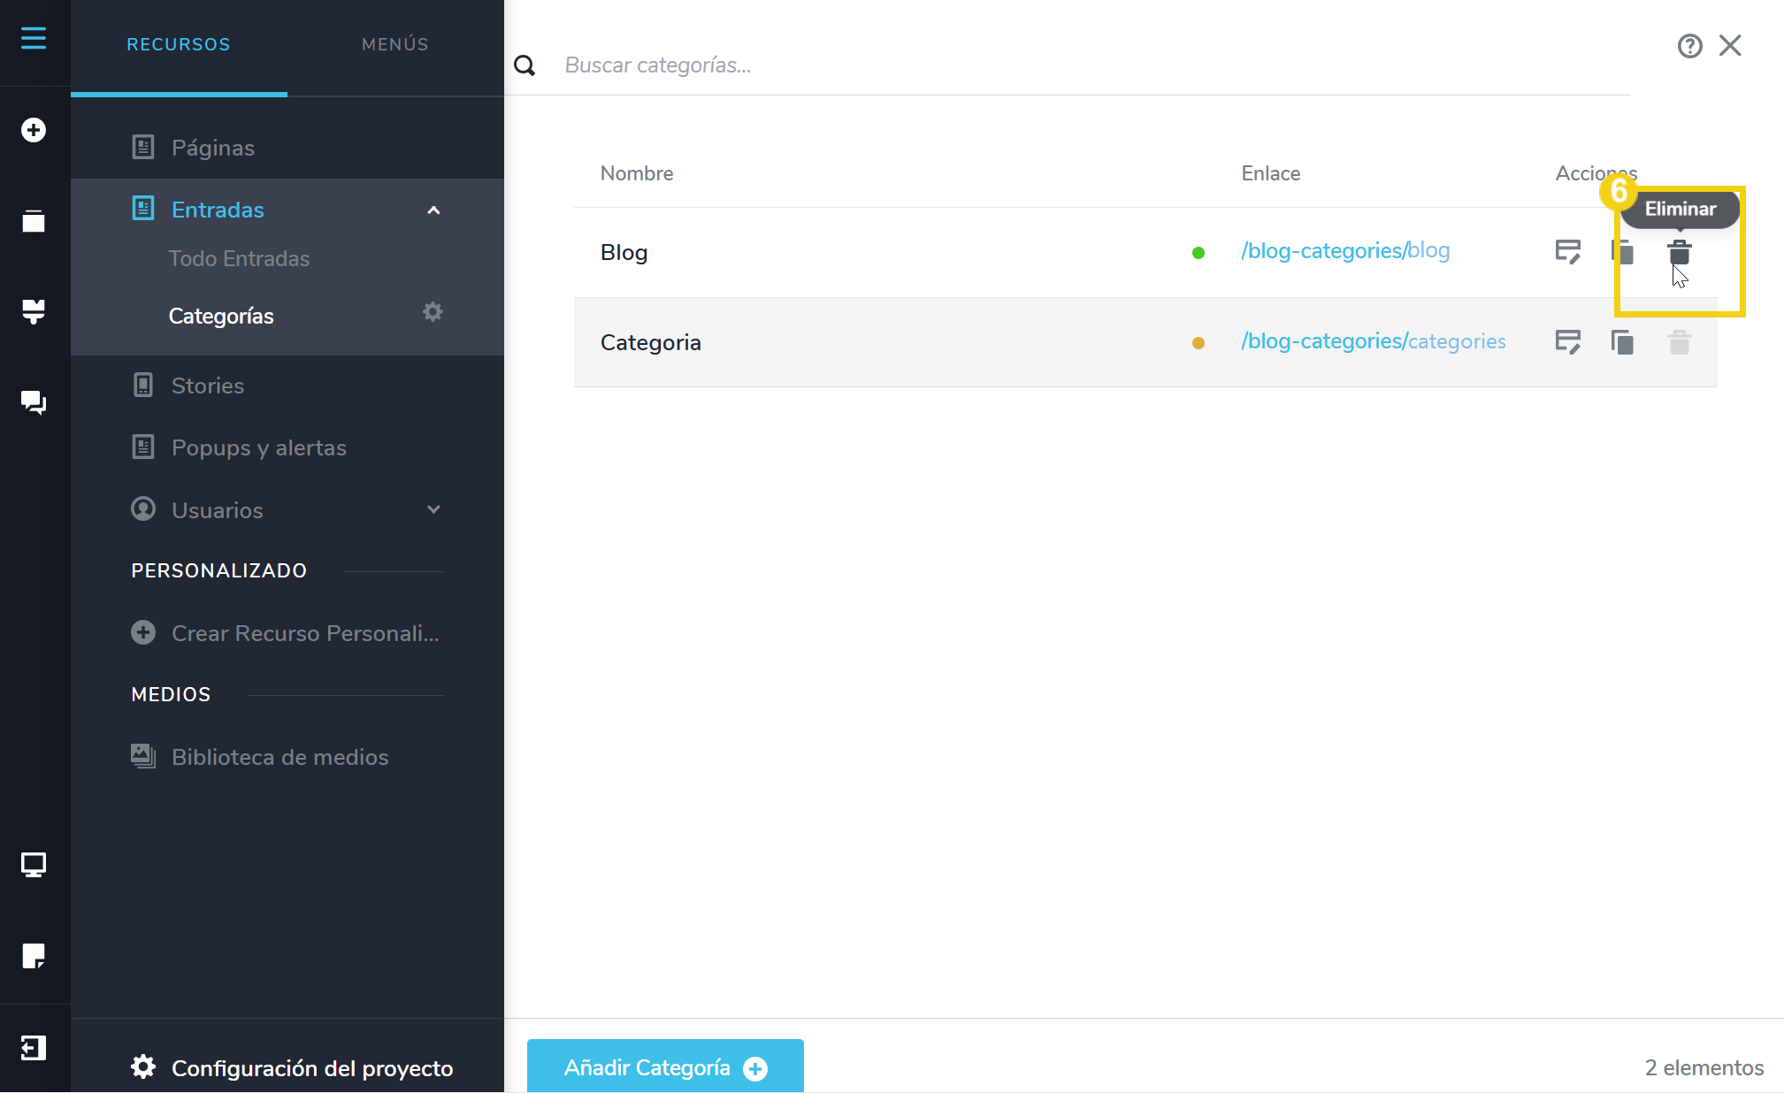Click the desktop monitor preview icon
The image size is (1784, 1093).
point(34,864)
